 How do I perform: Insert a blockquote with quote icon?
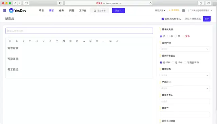pyautogui.click(x=84, y=41)
